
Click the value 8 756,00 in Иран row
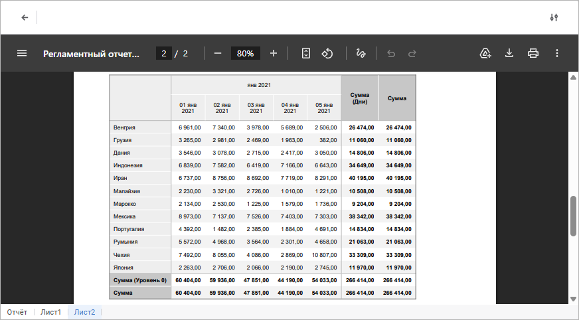224,178
